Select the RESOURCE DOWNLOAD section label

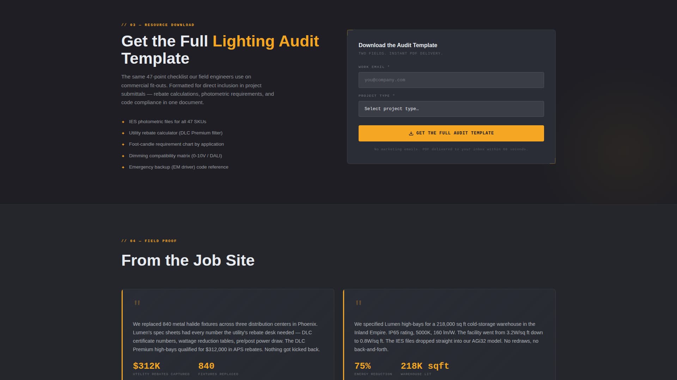158,25
